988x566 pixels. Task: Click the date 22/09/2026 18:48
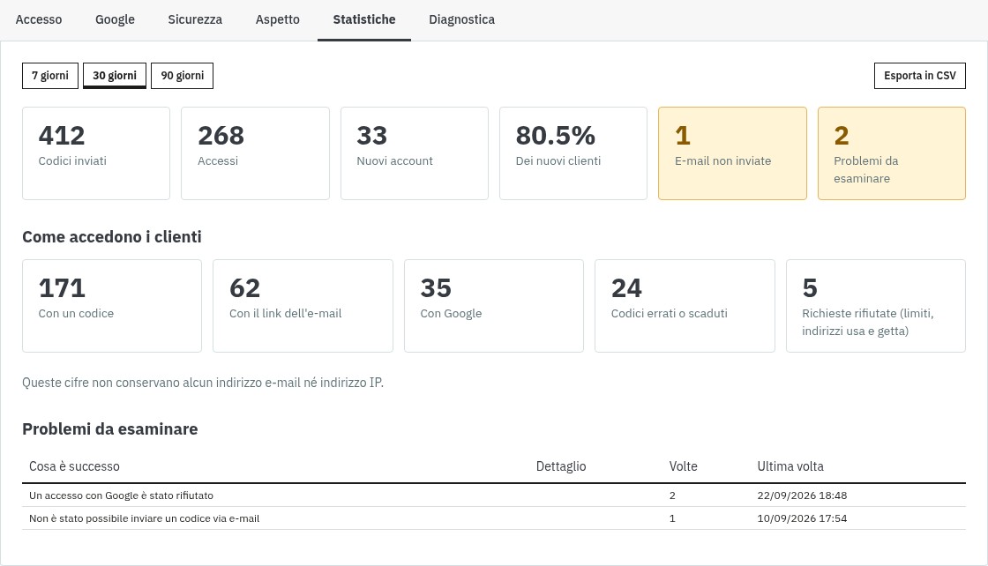coord(802,495)
